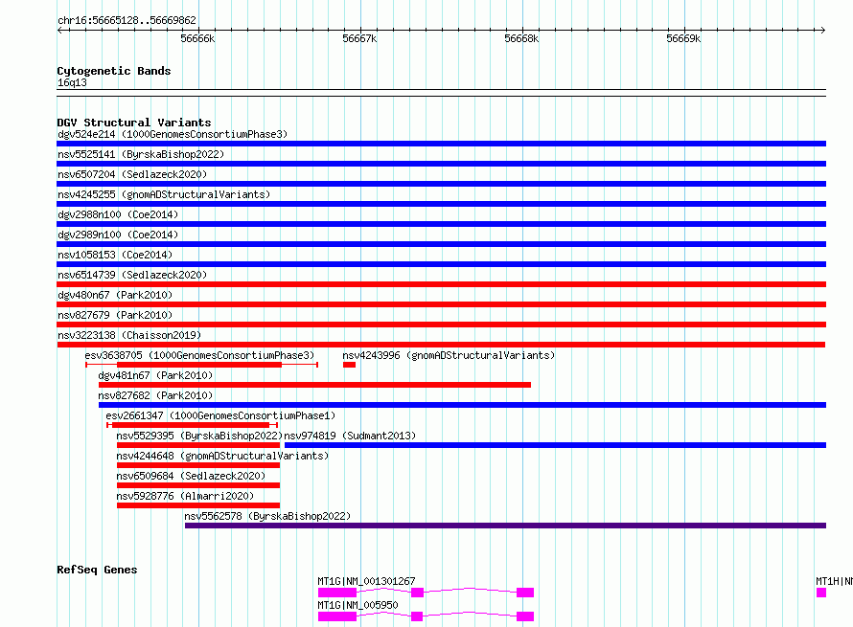This screenshot has width=853, height=627.
Task: Click the nsv1058153 blue variant bar
Action: (x=441, y=264)
